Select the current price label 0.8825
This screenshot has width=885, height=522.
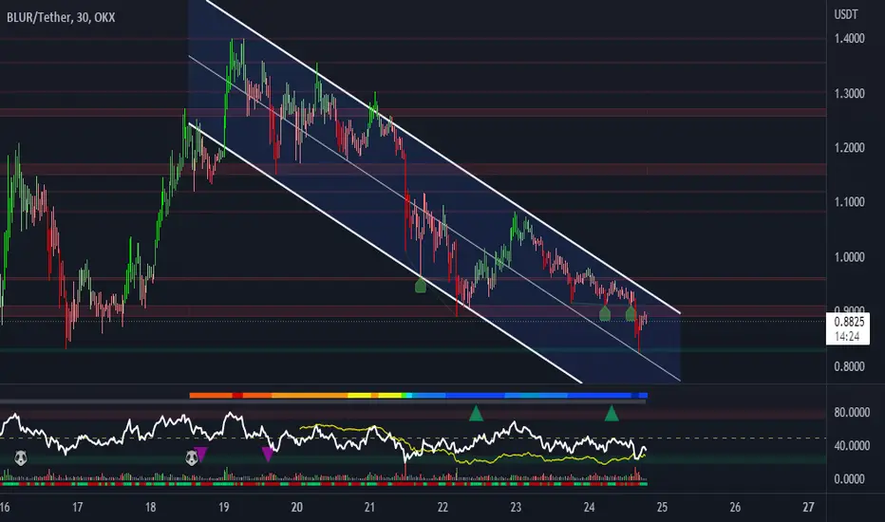[x=848, y=323]
